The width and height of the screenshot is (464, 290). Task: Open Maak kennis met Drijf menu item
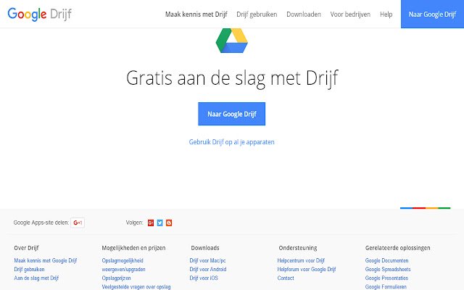pyautogui.click(x=196, y=14)
